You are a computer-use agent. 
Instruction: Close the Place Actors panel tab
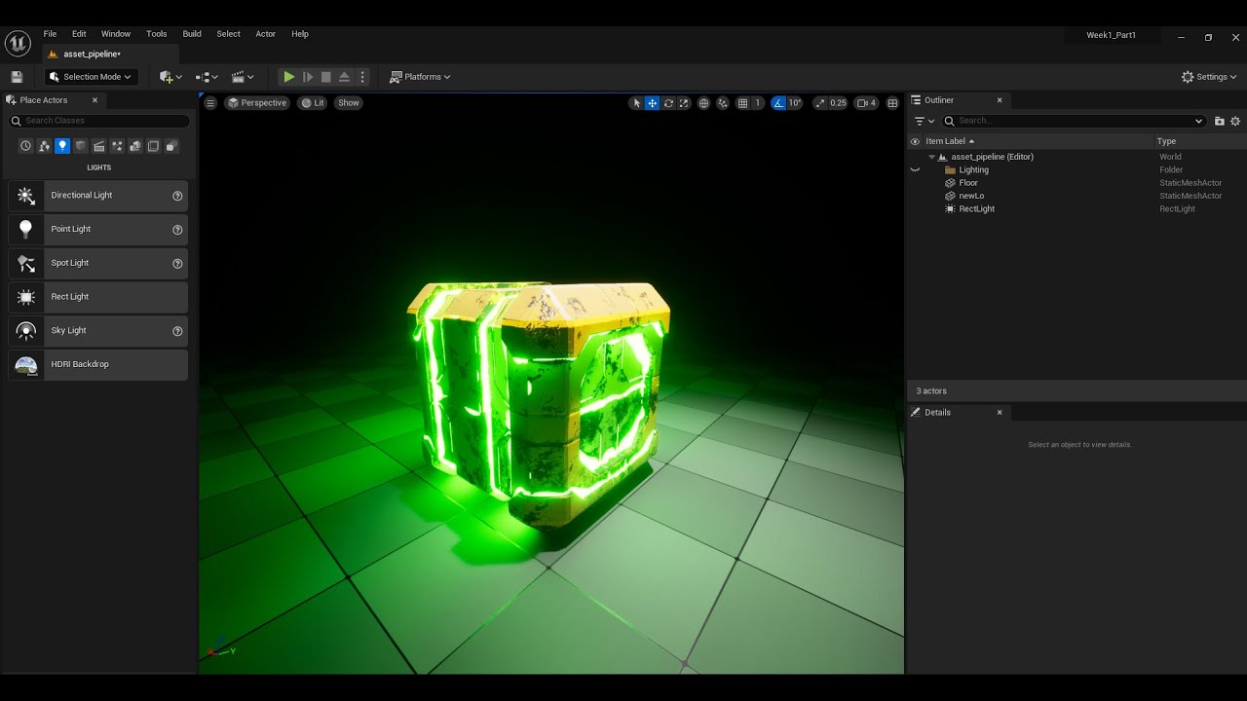(94, 100)
